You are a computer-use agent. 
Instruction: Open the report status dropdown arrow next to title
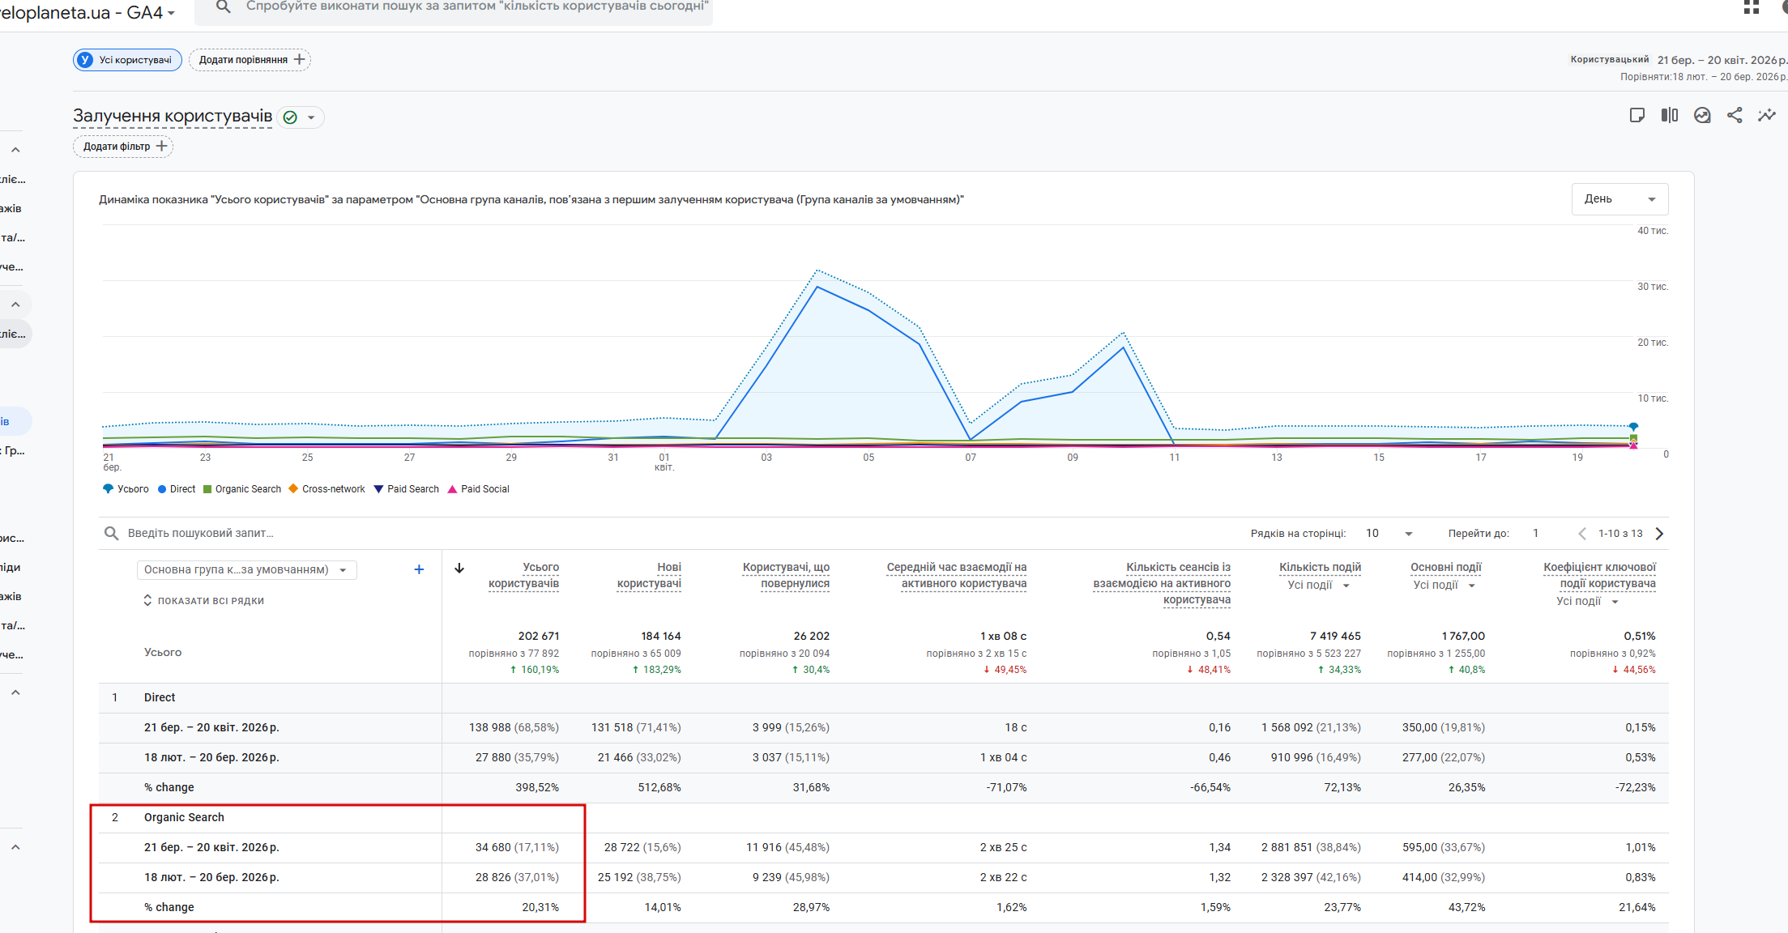[x=311, y=118]
